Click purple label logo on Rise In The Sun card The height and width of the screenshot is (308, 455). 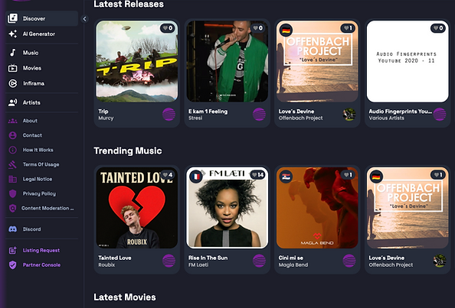click(259, 261)
